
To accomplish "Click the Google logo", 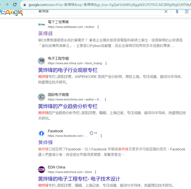I will [x=11, y=12].
